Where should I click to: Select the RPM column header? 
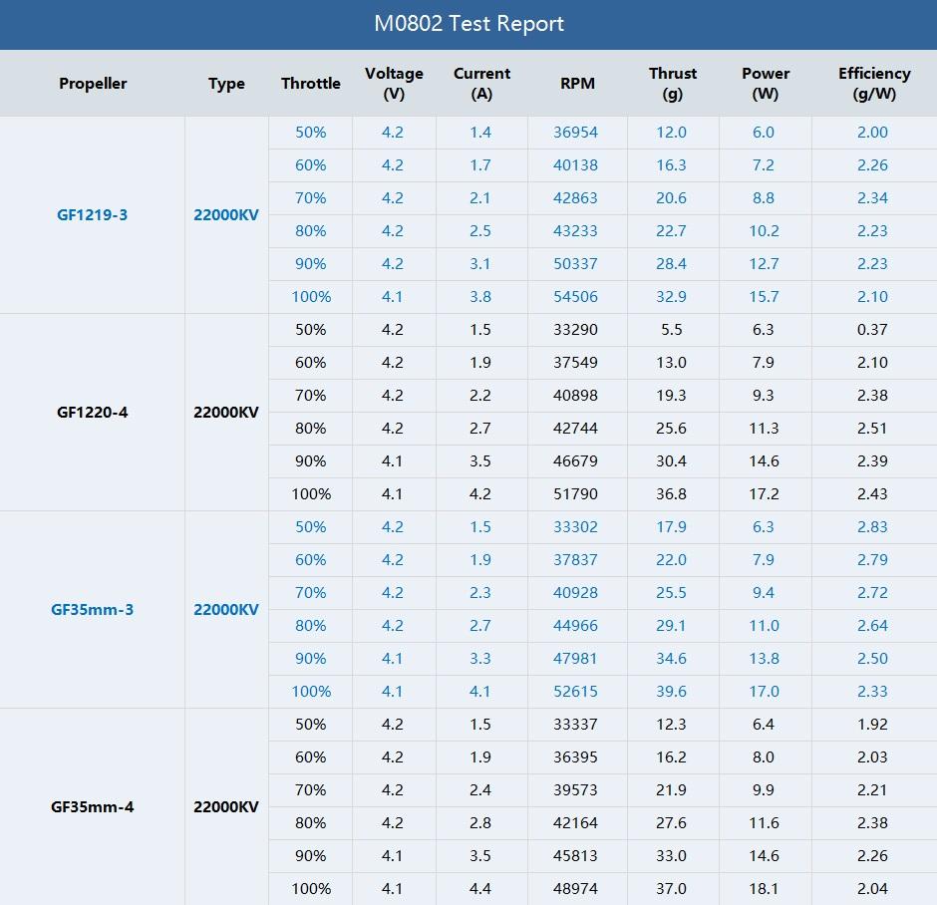point(577,84)
